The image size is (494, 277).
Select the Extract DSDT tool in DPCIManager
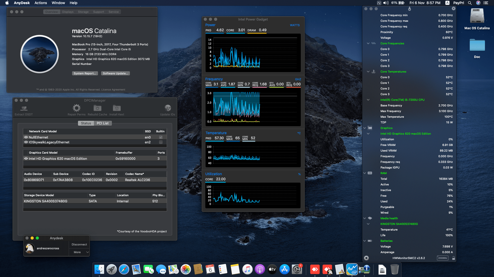[24, 108]
